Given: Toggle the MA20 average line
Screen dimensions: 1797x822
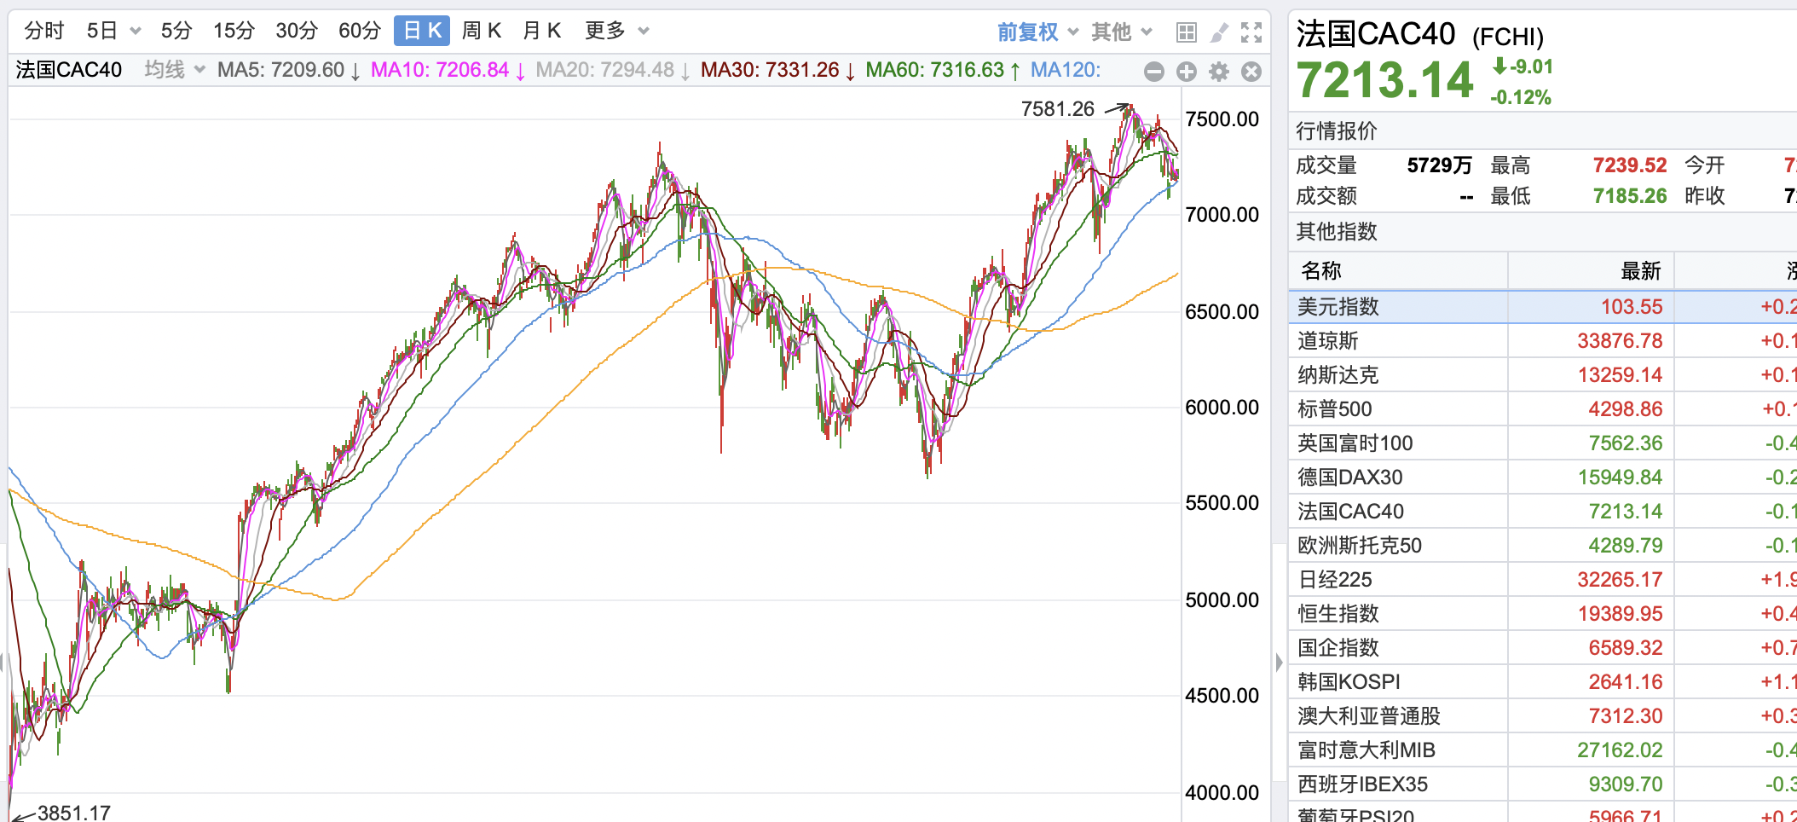Looking at the screenshot, I should pos(612,70).
